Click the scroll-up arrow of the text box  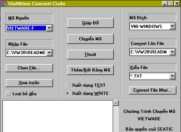point(116,103)
